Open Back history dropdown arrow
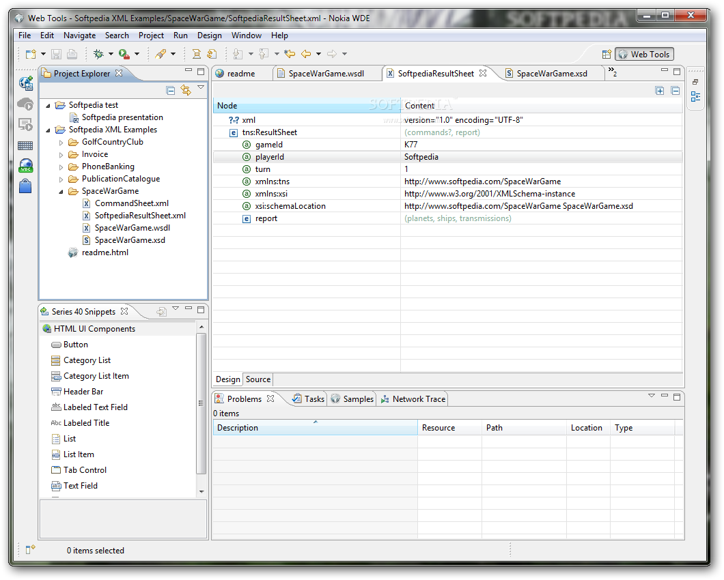Viewport: 724px width, 580px height. [x=318, y=54]
